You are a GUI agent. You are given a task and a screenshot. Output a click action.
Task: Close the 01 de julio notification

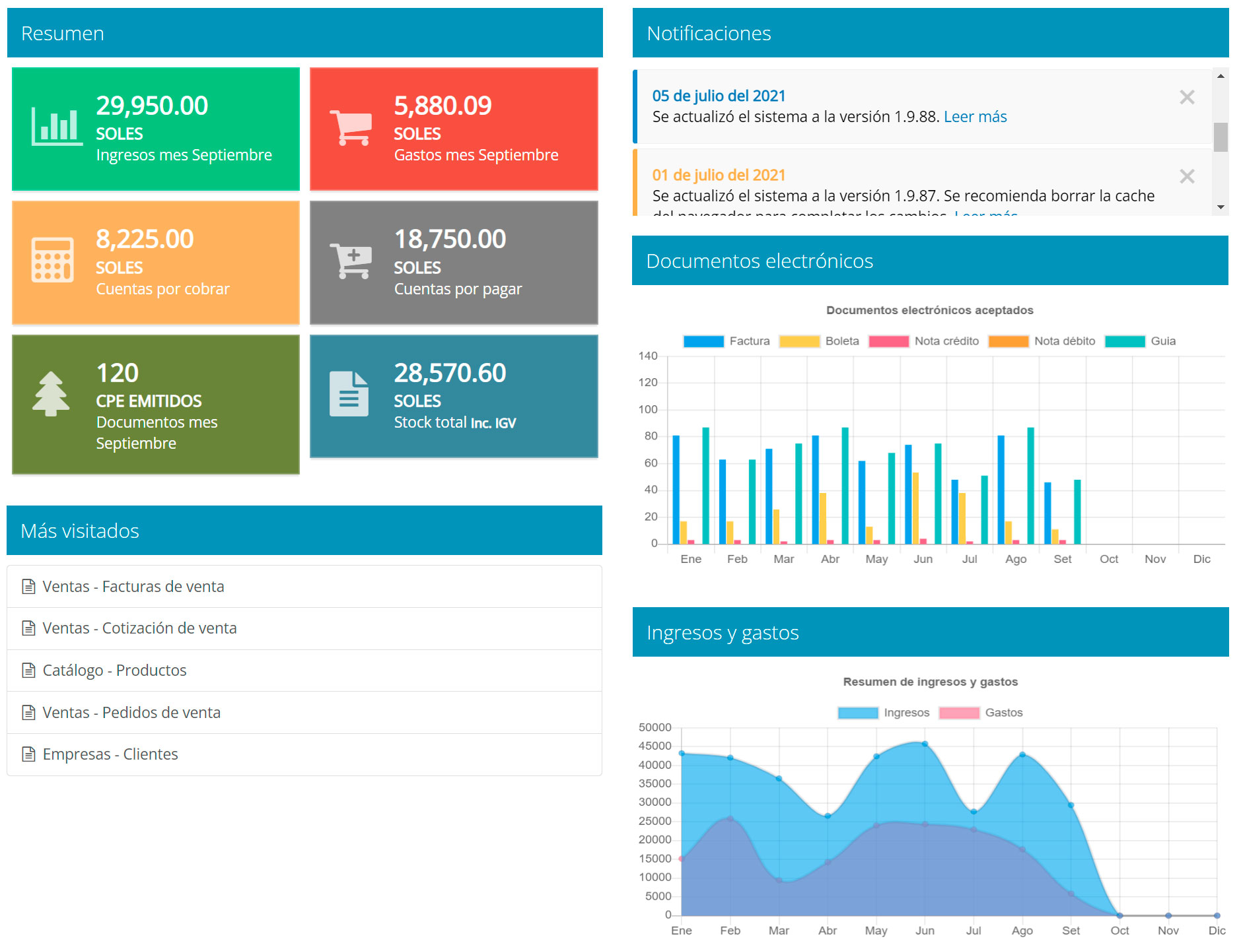click(x=1187, y=176)
